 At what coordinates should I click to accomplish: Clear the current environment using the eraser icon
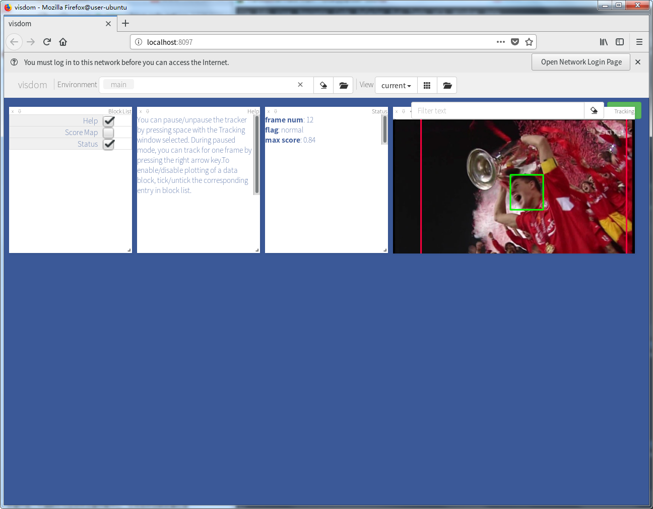(x=323, y=85)
